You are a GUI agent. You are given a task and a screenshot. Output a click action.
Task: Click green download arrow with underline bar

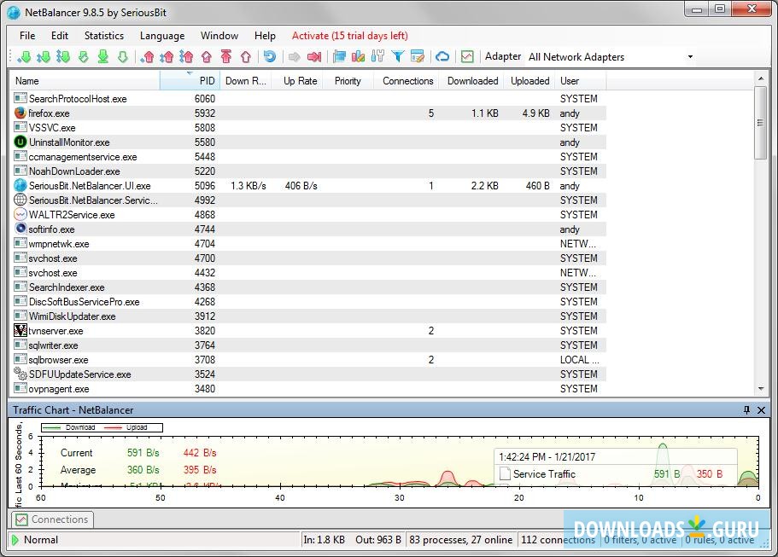coord(103,57)
